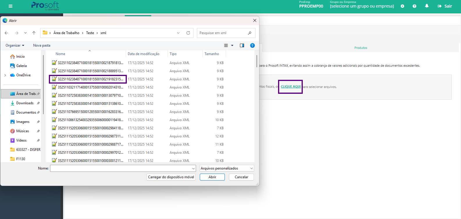
Task: Go up one folder level
Action: pos(34,33)
